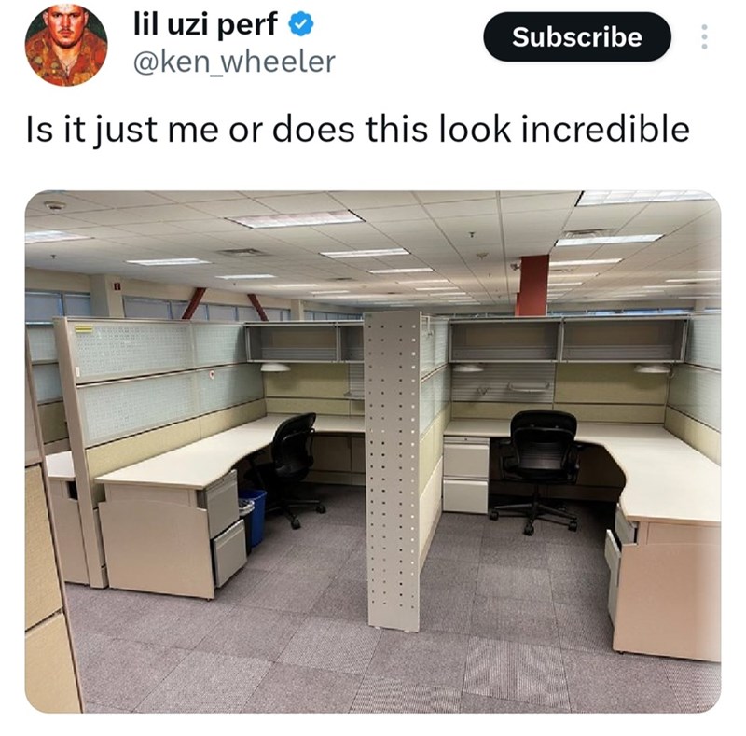Click the red support column in the photo
Image resolution: width=746 pixels, height=736 pixels.
pyautogui.click(x=532, y=285)
